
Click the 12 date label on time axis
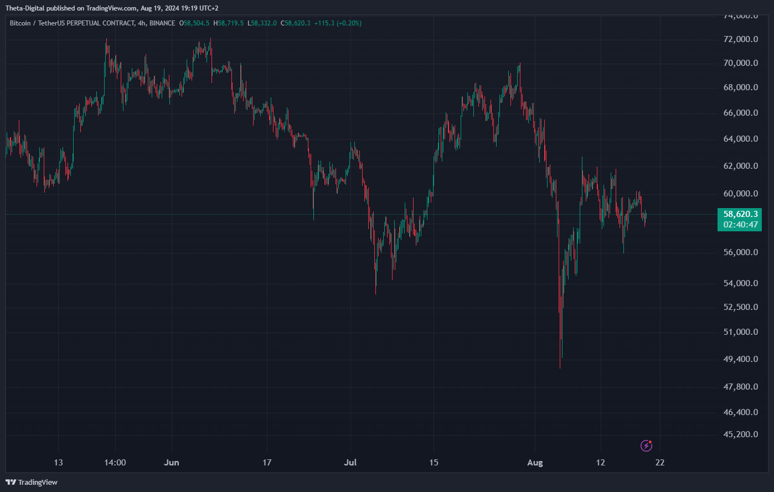(601, 463)
